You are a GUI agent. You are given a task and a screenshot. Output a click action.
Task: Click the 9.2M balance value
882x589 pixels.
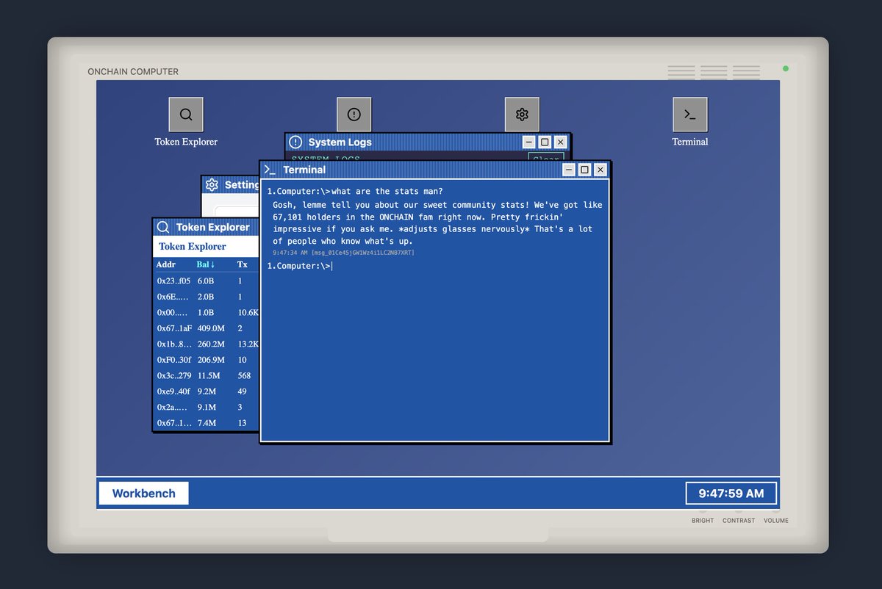click(x=206, y=391)
